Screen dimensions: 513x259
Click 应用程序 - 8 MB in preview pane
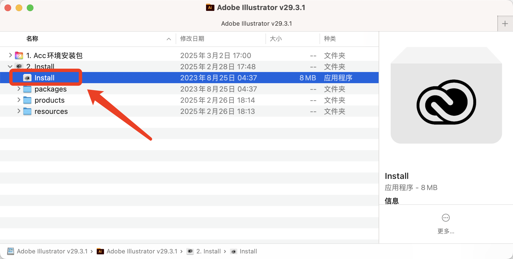pos(411,188)
